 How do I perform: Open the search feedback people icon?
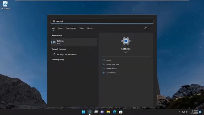click(146, 28)
